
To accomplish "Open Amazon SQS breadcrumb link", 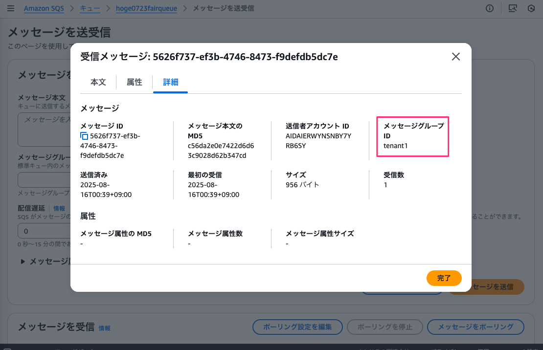I will click(x=44, y=8).
